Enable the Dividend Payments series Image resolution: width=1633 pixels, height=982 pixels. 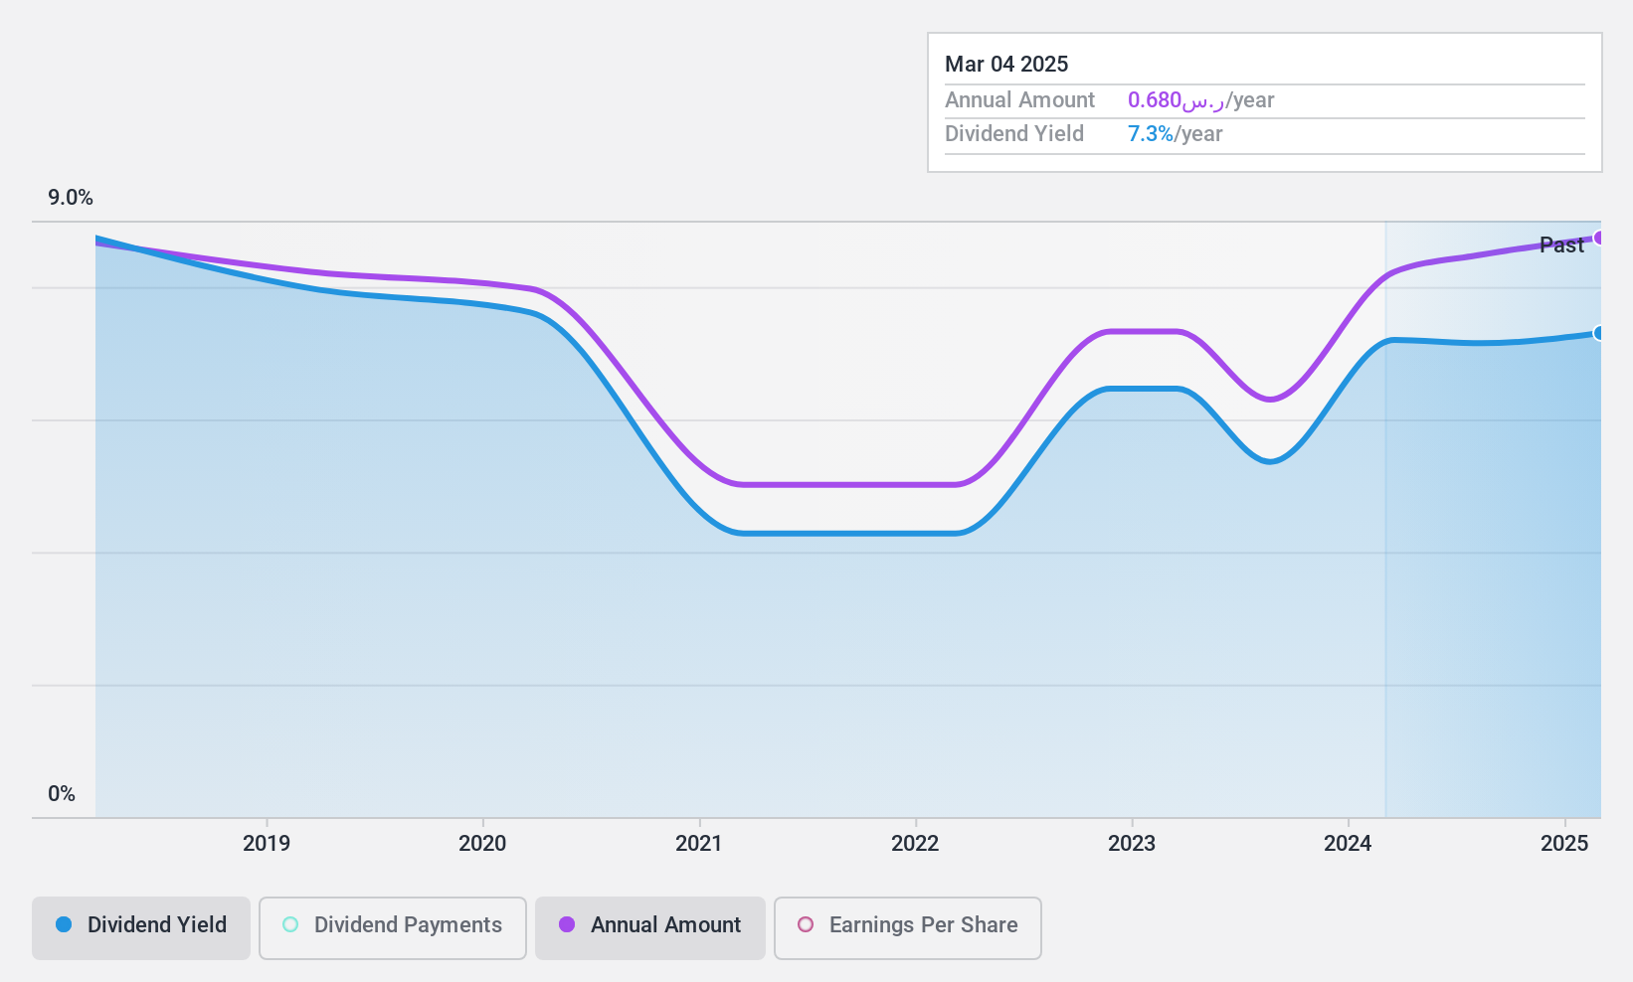tap(392, 927)
